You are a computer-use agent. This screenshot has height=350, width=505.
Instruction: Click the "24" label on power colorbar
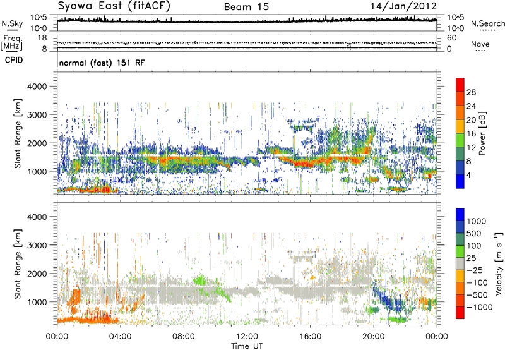coord(471,106)
